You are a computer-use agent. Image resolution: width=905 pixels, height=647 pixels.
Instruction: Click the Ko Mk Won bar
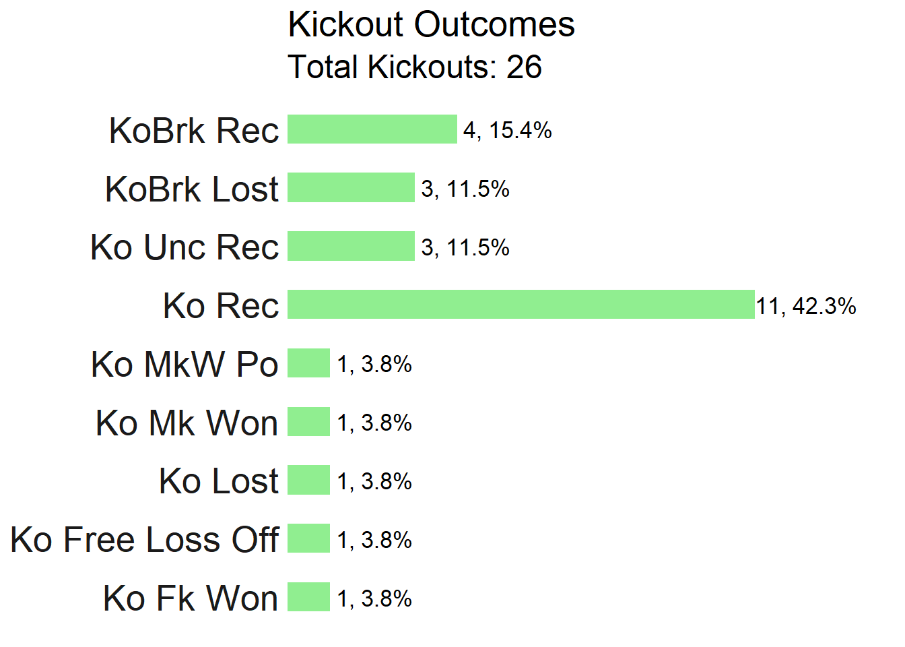[308, 422]
